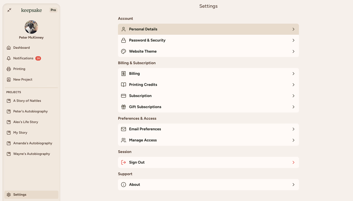
Task: Click the New Project icon
Action: [9, 79]
